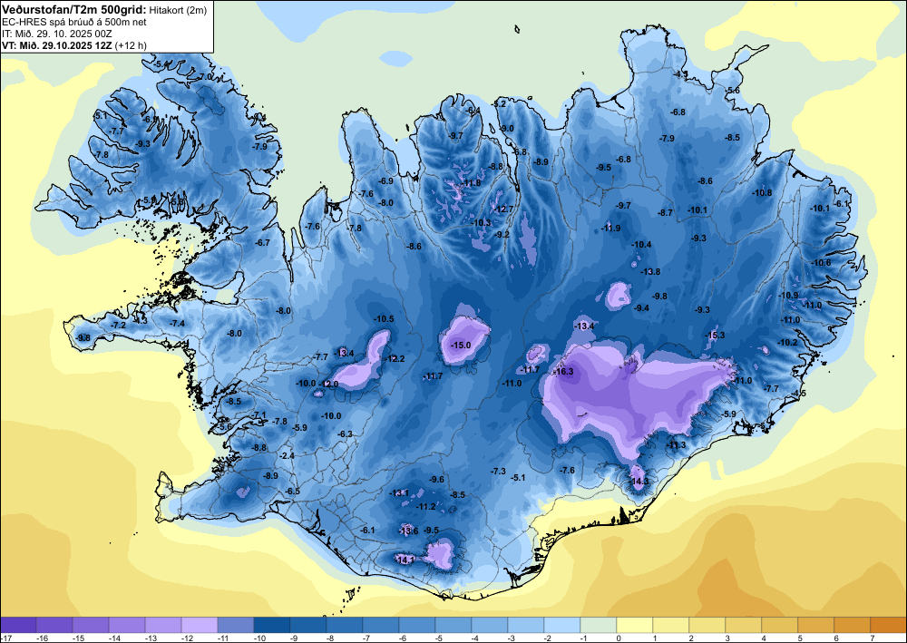Click the legend swatch between -5 and -4
Viewport: 907px width, 643px height.
[453, 625]
